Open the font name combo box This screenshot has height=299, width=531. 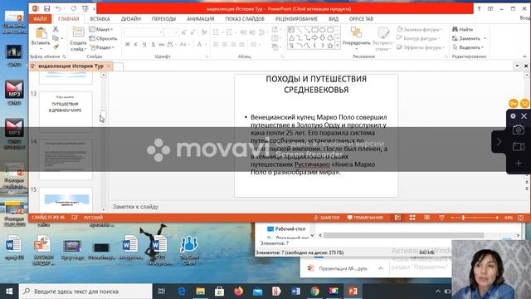point(143,32)
